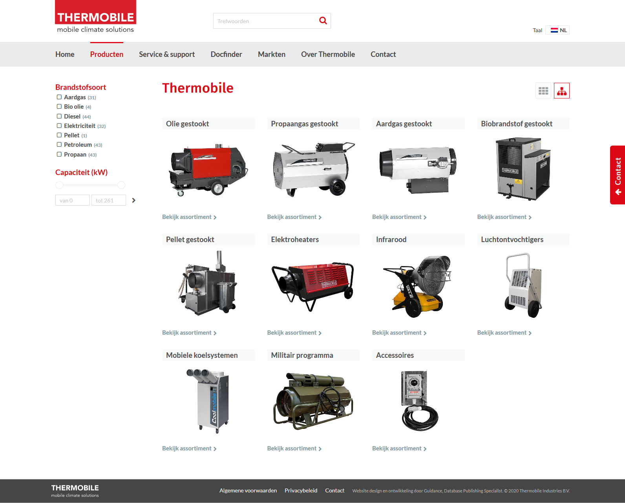Open the Coolmobile cooling unit image
The image size is (625, 503).
click(x=208, y=401)
